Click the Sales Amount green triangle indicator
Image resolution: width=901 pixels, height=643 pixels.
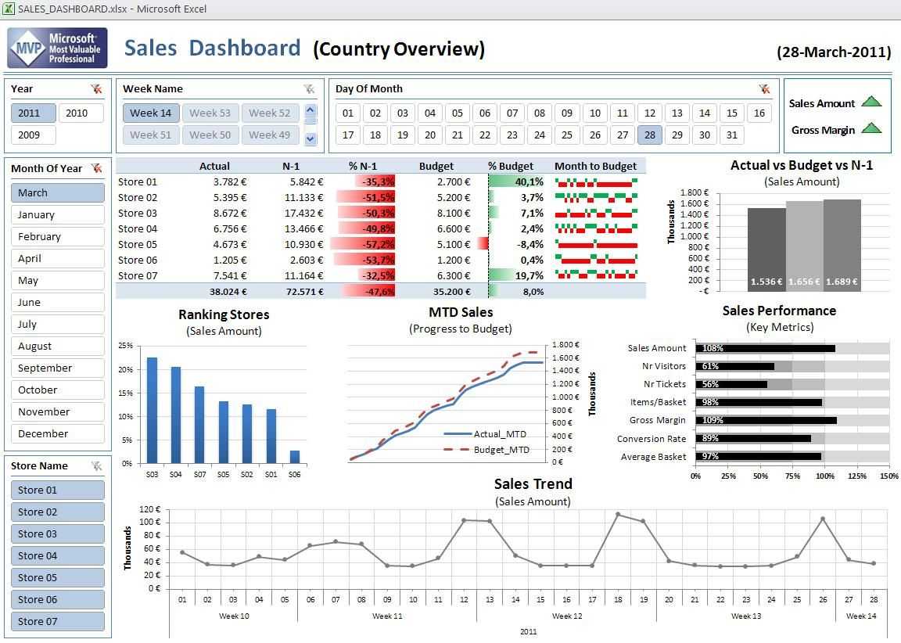tap(872, 102)
